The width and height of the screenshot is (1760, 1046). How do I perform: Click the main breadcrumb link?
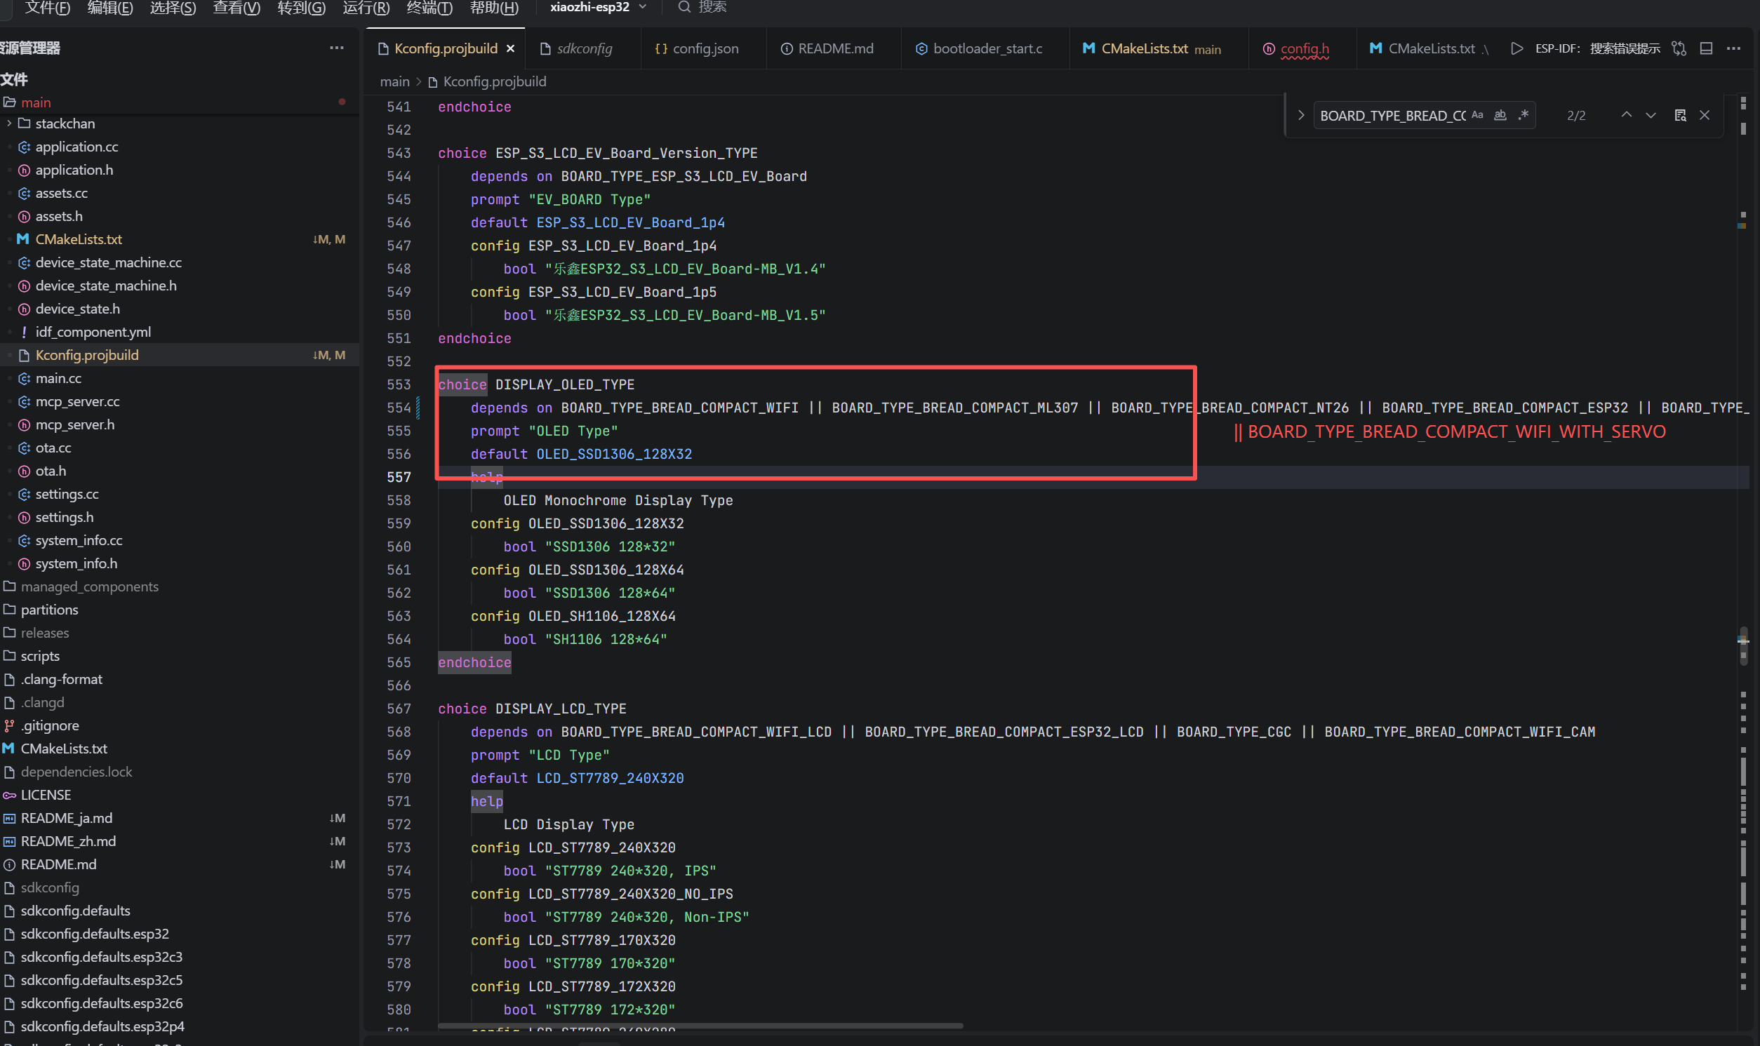coord(394,82)
